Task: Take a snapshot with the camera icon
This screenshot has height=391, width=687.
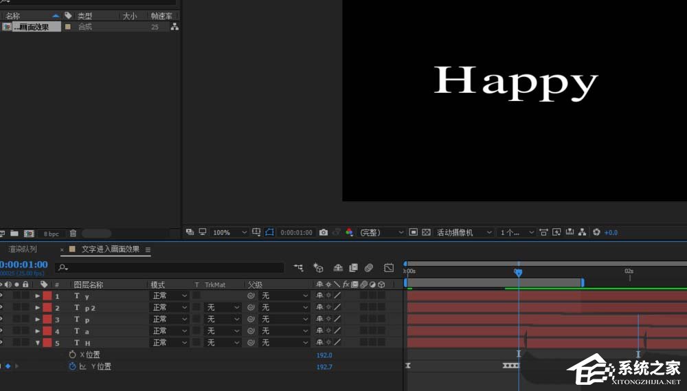Action: [x=324, y=233]
